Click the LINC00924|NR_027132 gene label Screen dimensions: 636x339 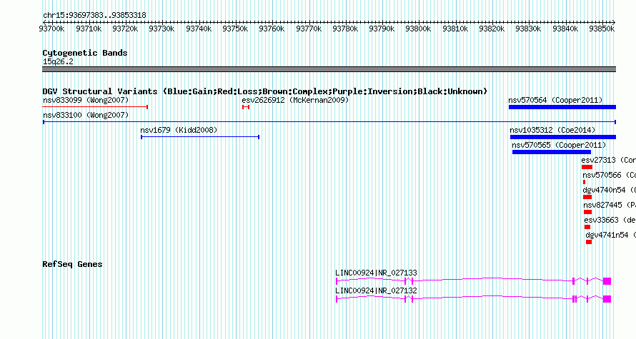point(376,290)
